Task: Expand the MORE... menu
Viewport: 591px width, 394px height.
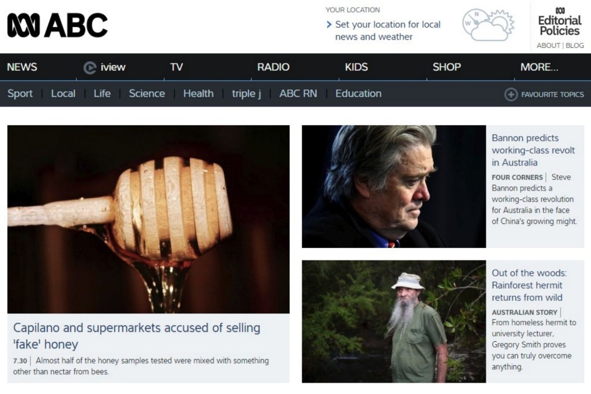Action: (539, 67)
